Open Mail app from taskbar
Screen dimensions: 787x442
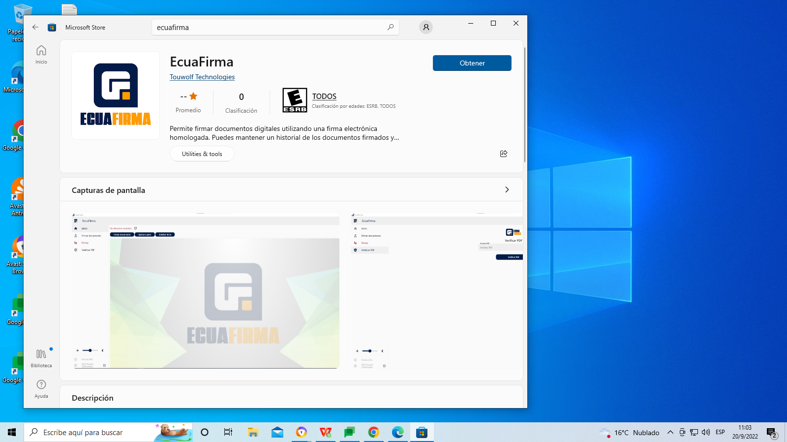pyautogui.click(x=277, y=432)
